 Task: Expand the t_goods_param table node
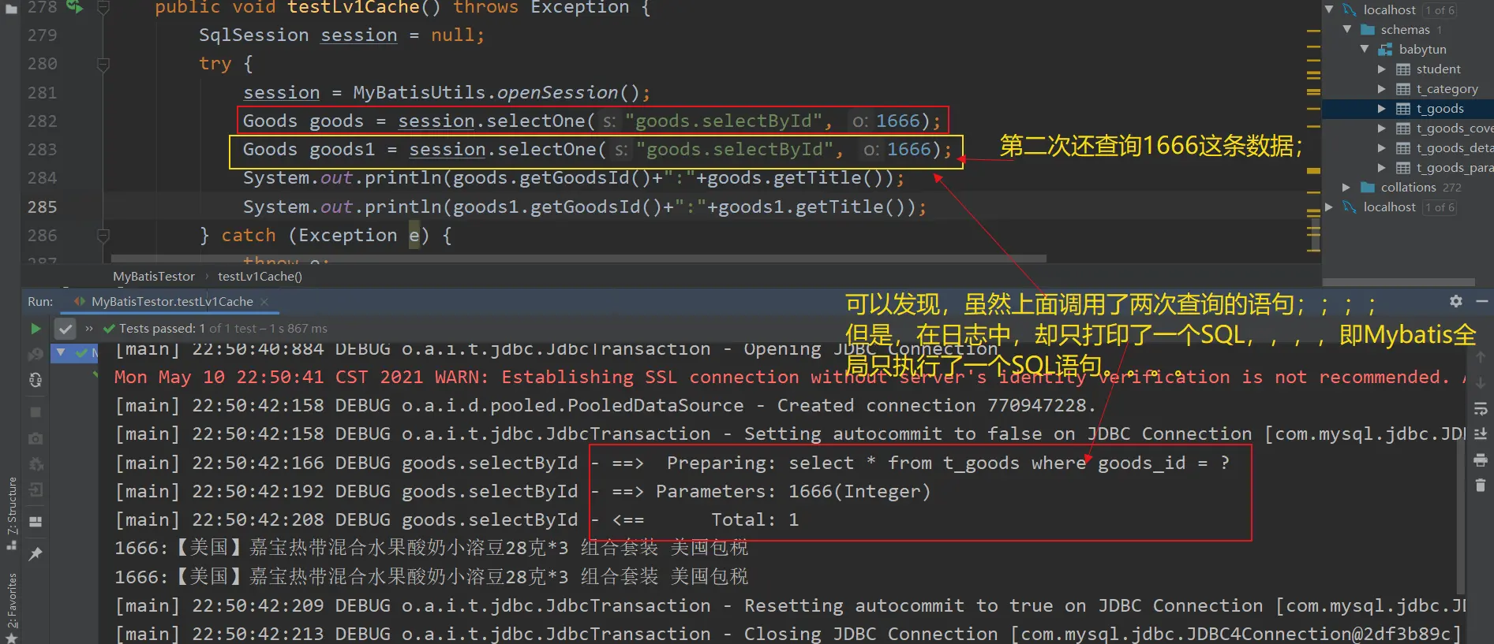1382,168
